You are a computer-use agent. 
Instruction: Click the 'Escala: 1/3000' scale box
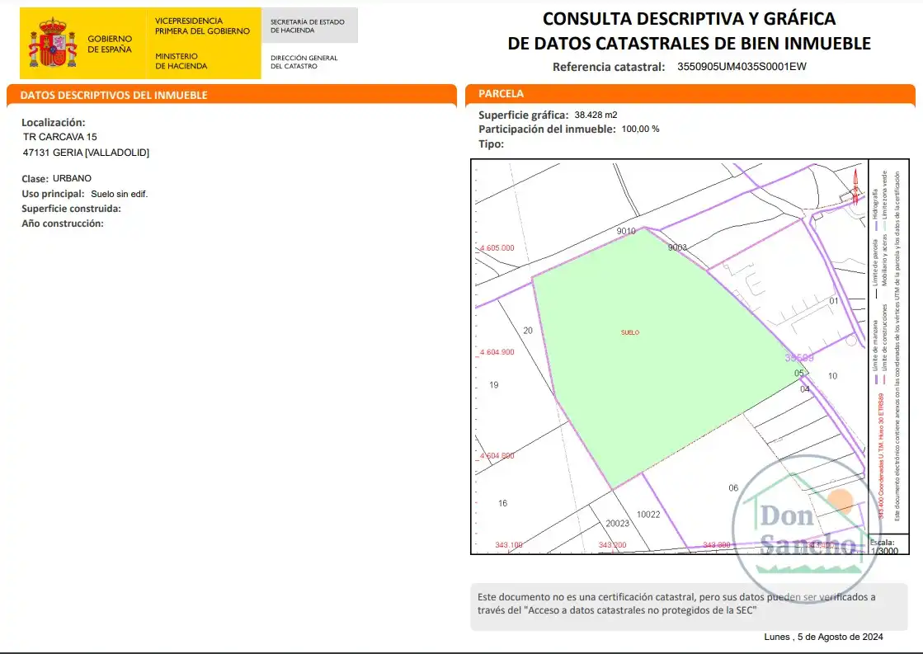coord(888,545)
